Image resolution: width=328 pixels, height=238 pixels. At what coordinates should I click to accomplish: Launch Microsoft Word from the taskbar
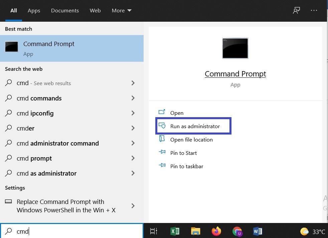click(258, 231)
